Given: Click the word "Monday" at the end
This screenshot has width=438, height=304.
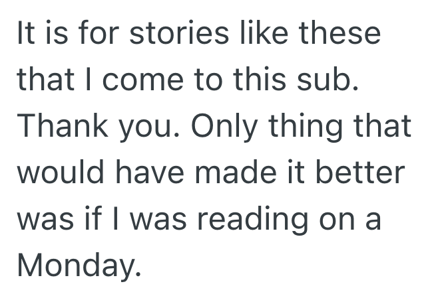Looking at the screenshot, I should pyautogui.click(x=79, y=267).
